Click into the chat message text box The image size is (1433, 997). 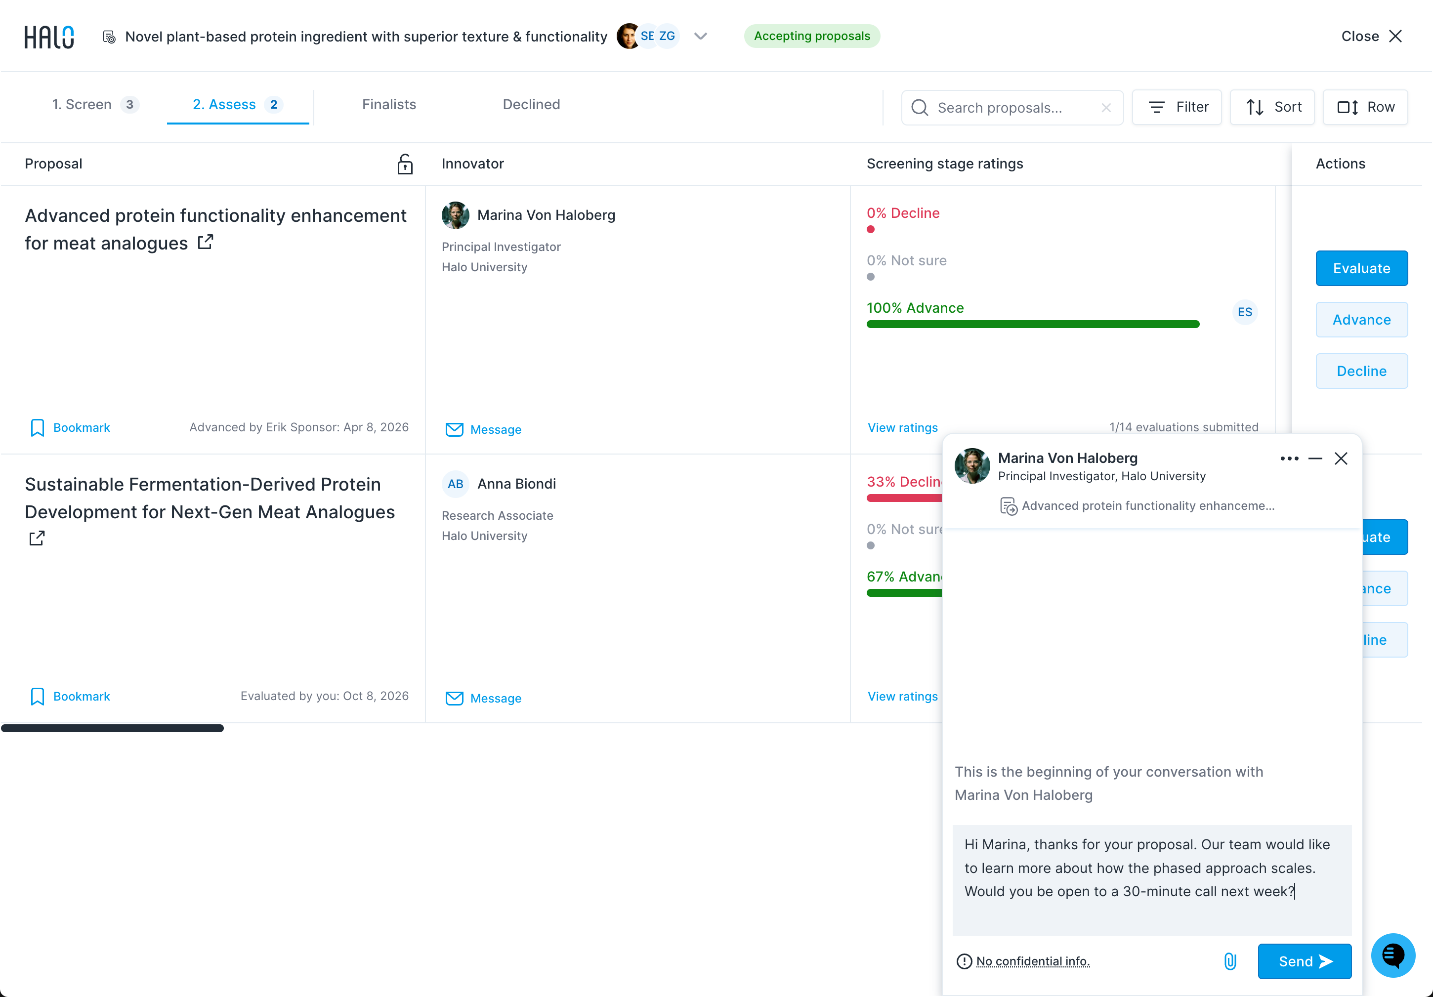coord(1151,880)
